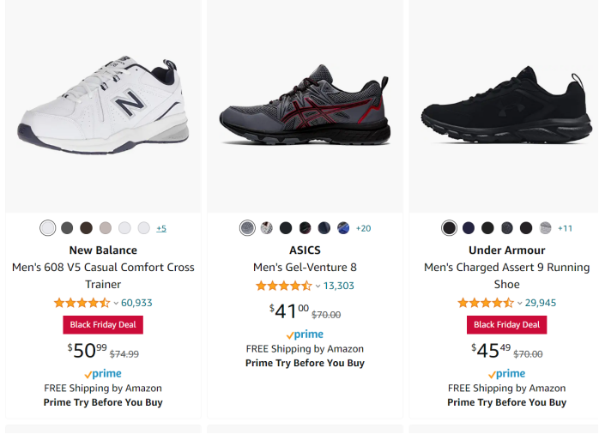Show +20 more ASICS colors
599x434 pixels.
tap(363, 228)
